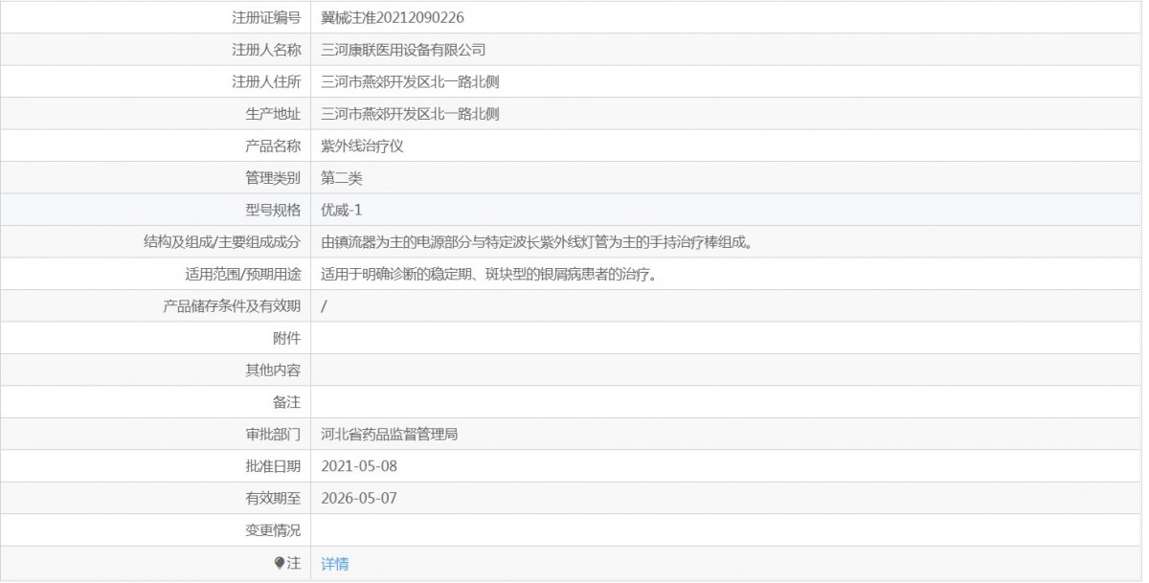1149x583 pixels.
Task: Click the address value in 注册人住所 row
Action: 410,81
